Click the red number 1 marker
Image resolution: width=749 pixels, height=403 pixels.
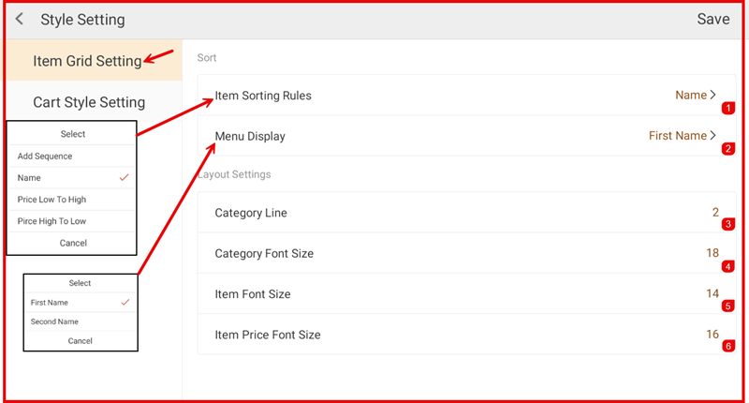tap(728, 109)
